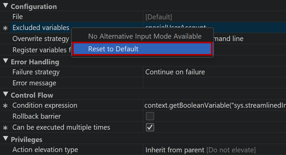Viewport: 286px width, 155px height.
Task: Collapse the Privileges section triangle
Action: (x=5, y=139)
